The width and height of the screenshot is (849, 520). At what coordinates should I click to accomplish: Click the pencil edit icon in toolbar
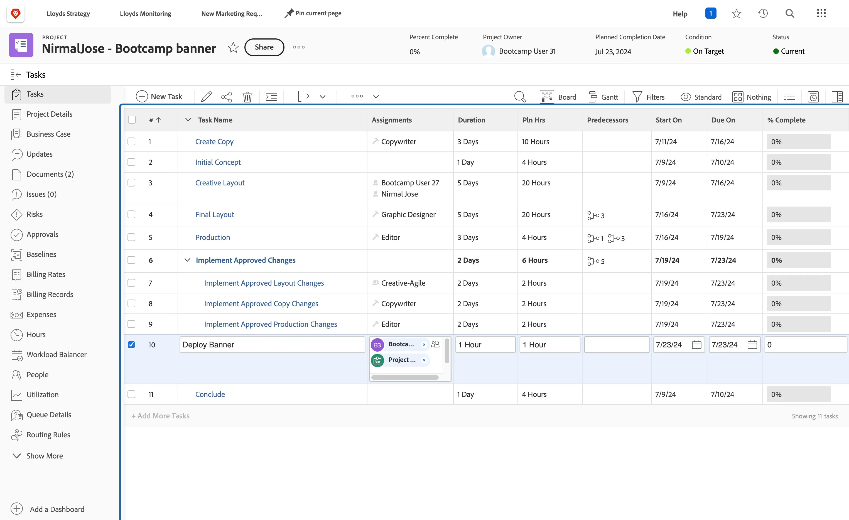[x=206, y=97]
